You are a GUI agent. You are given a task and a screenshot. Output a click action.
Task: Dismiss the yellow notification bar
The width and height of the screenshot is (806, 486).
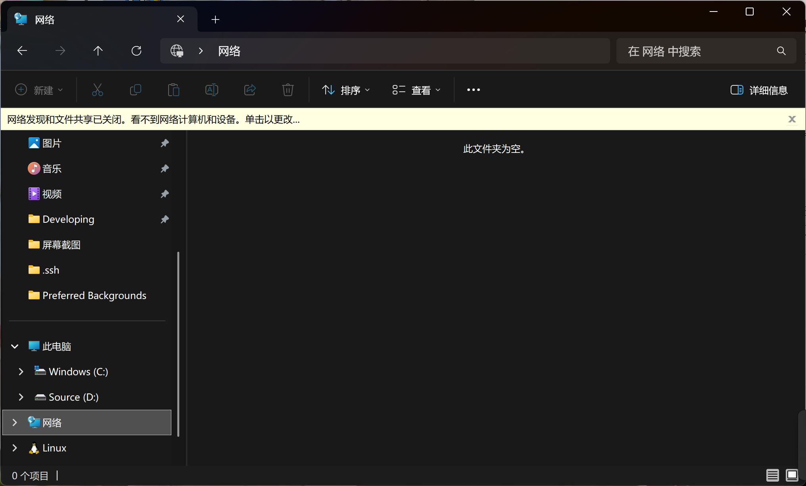pos(792,119)
